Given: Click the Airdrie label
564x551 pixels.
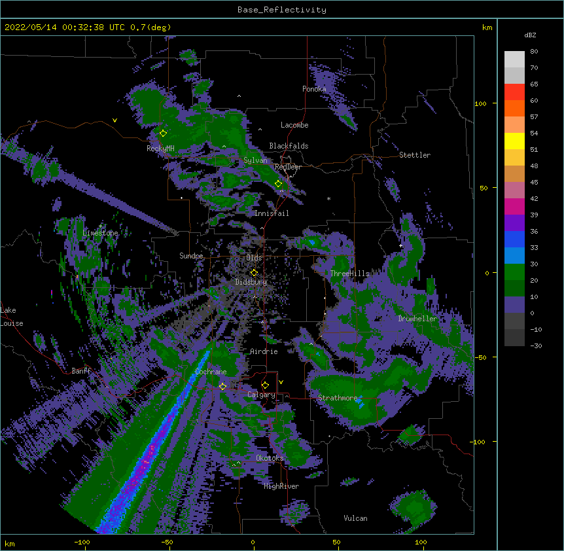Looking at the screenshot, I should pyautogui.click(x=264, y=351).
